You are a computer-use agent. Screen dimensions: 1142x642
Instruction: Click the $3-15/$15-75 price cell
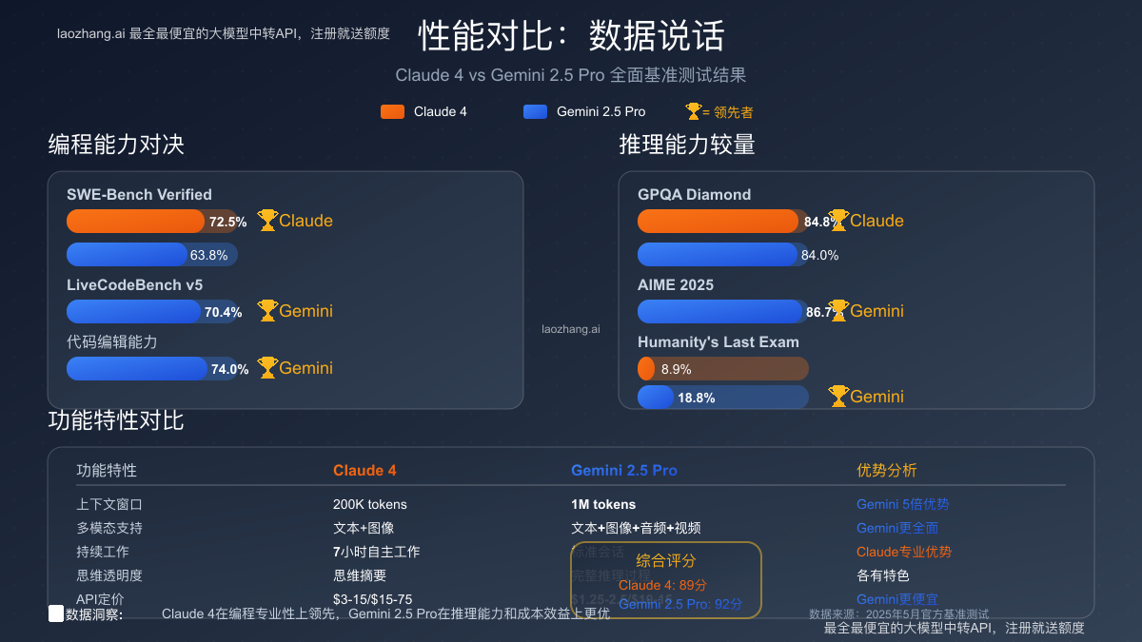pos(373,599)
